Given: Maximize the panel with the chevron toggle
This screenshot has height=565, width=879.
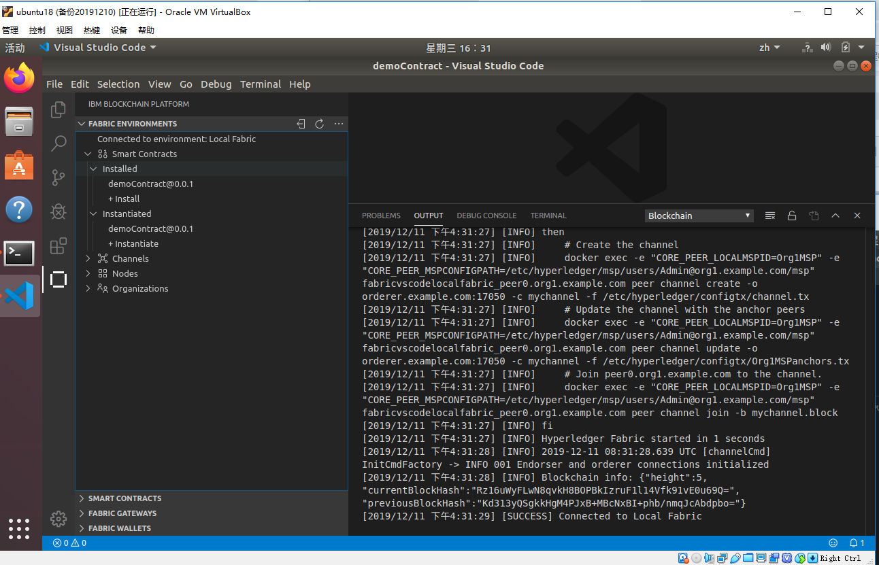Looking at the screenshot, I should click(x=835, y=216).
